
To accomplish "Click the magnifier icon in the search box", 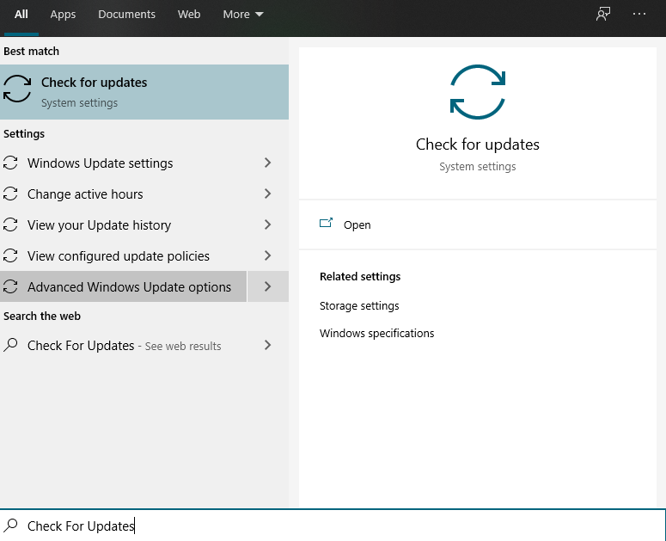I will [x=10, y=526].
